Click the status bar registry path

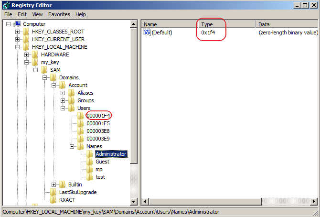(x=111, y=212)
